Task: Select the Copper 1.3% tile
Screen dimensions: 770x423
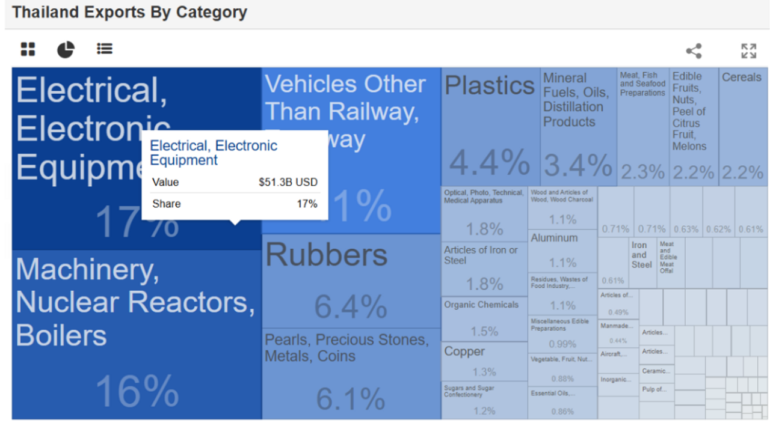Action: tap(484, 361)
